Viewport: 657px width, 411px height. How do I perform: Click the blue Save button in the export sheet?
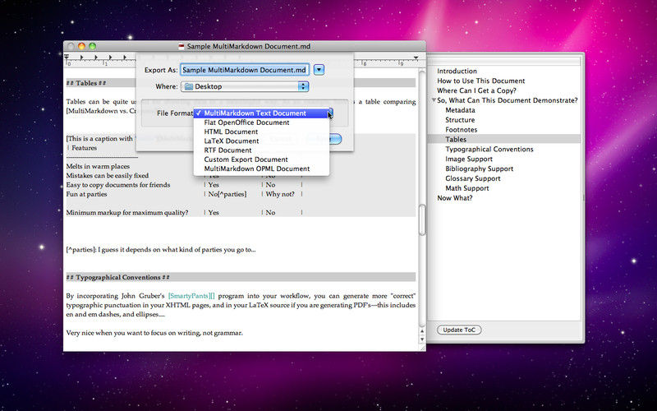click(335, 139)
